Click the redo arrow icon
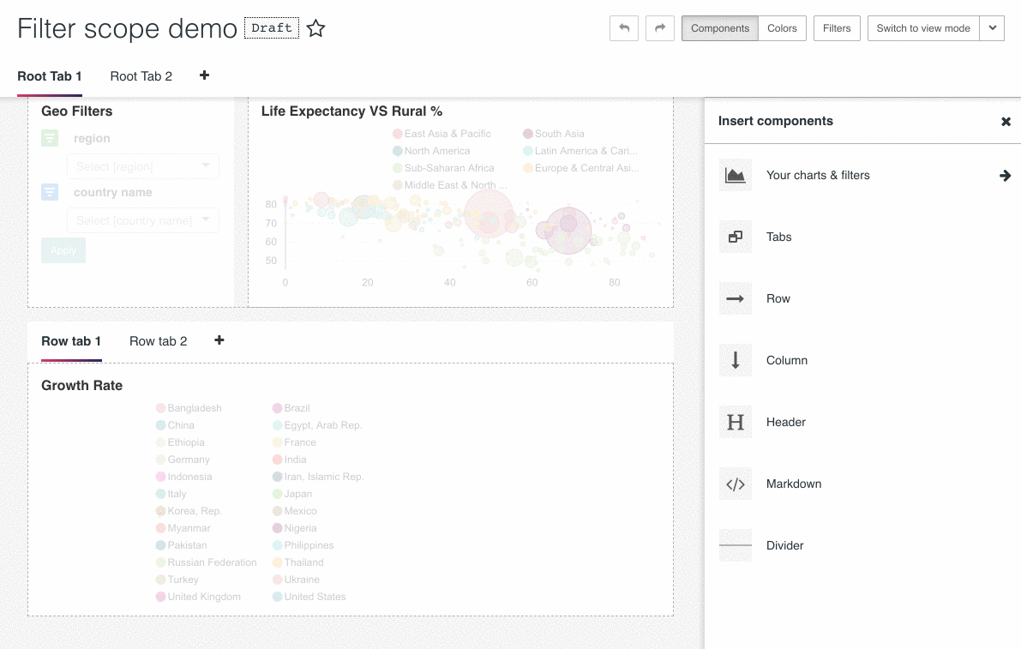 [659, 28]
